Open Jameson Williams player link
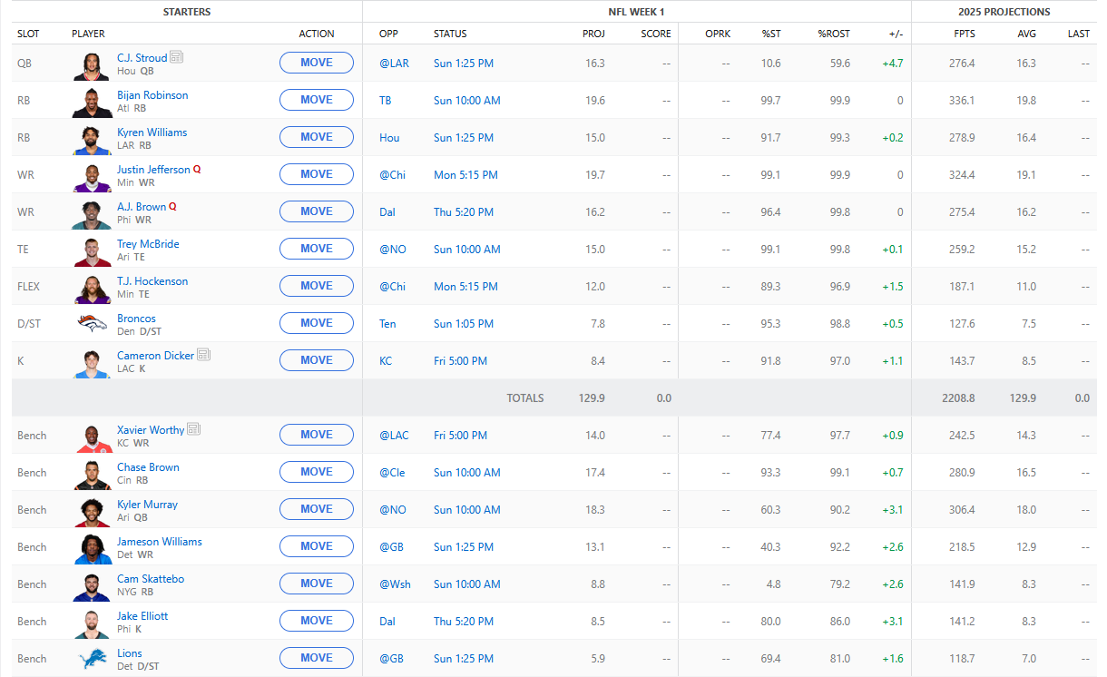This screenshot has height=677, width=1107. point(160,542)
